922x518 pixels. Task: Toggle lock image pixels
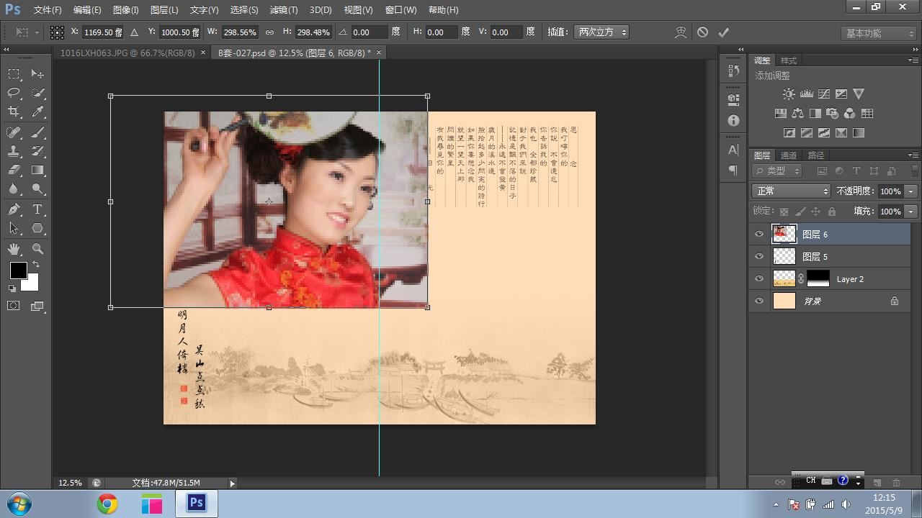click(x=800, y=212)
